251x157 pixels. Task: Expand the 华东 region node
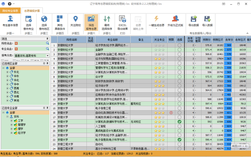7,76
